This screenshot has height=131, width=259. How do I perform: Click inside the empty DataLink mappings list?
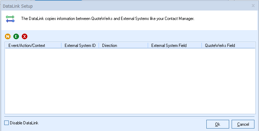(130, 81)
